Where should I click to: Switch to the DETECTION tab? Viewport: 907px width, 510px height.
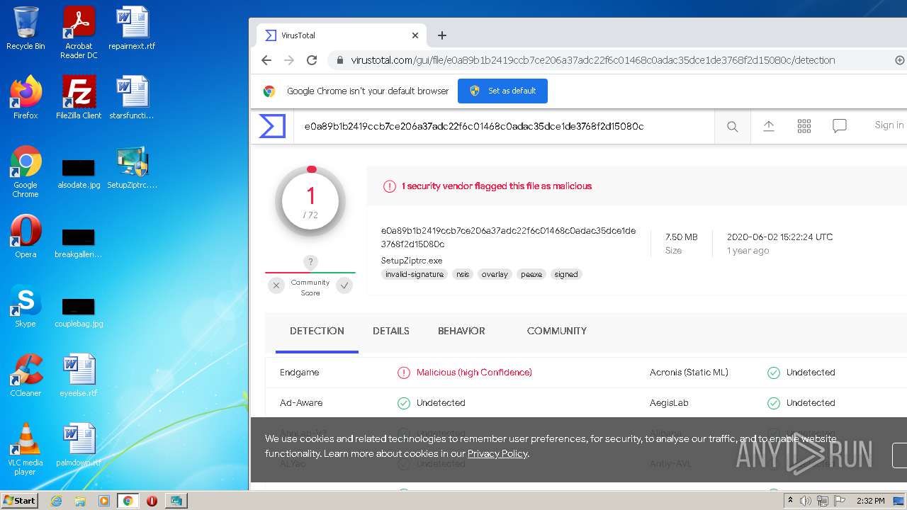[317, 331]
